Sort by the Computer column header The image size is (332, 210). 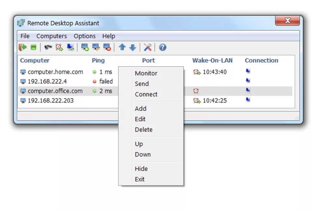pos(35,60)
